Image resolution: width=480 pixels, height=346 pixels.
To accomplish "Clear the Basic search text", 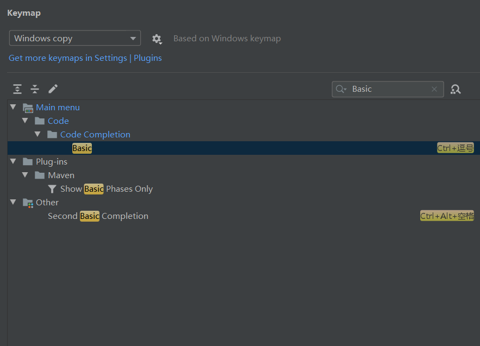I will [434, 89].
